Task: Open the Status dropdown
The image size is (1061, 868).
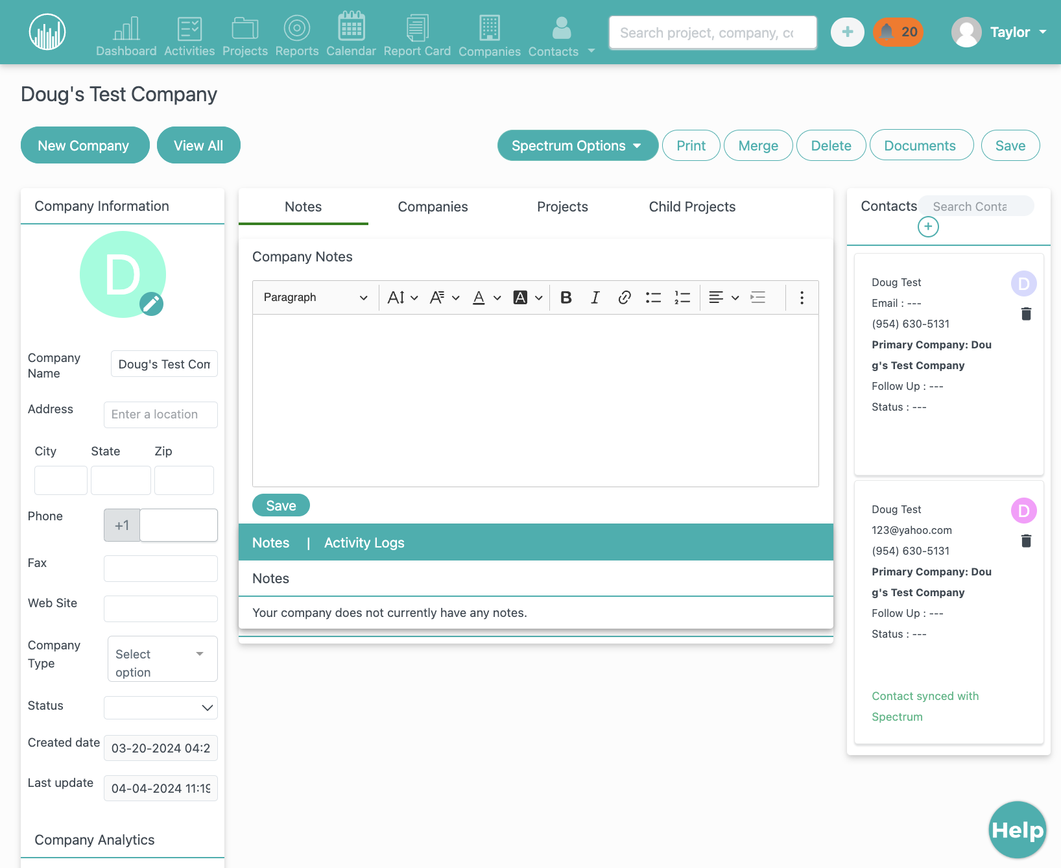Action: [160, 707]
